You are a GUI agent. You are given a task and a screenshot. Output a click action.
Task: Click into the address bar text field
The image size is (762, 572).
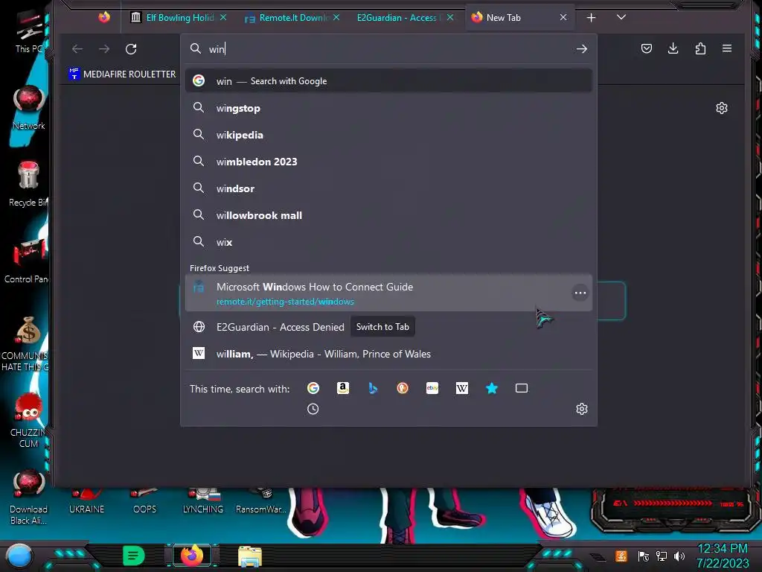(388, 48)
